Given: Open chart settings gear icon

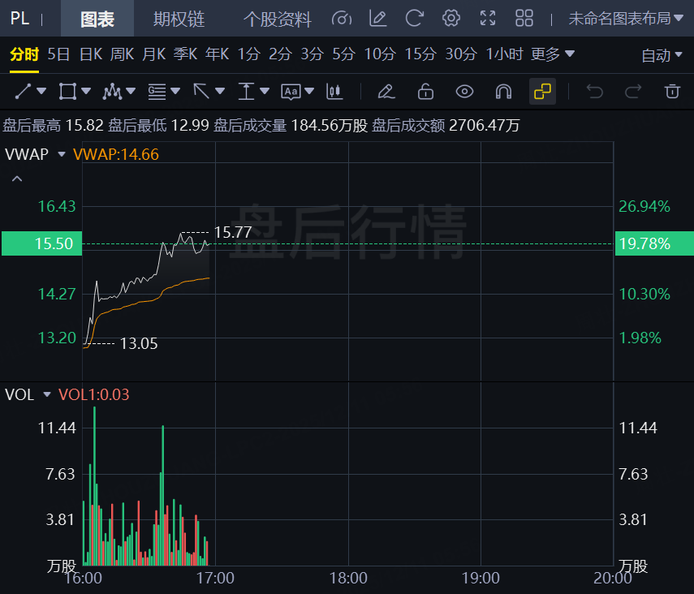Looking at the screenshot, I should 451,18.
